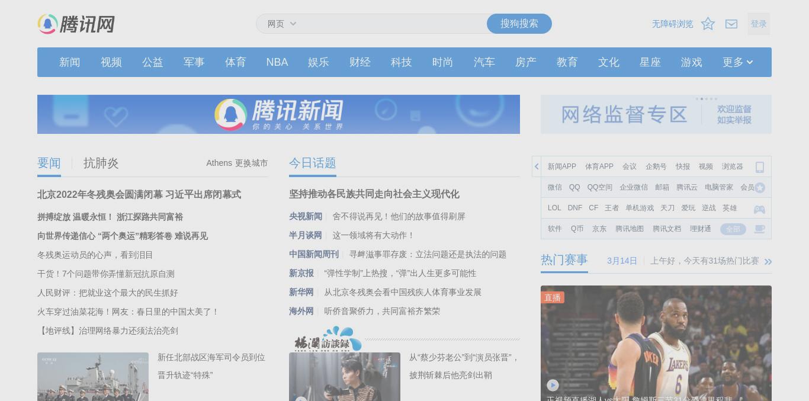The image size is (809, 401).
Task: Open 坚持推动各民族共同走向社会主义现代化 headline
Action: [x=374, y=194]
